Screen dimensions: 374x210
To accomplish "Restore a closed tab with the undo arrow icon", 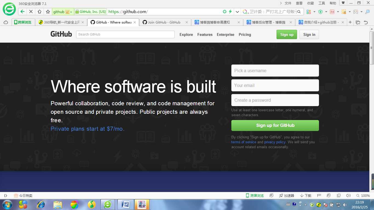I will point(366,22).
